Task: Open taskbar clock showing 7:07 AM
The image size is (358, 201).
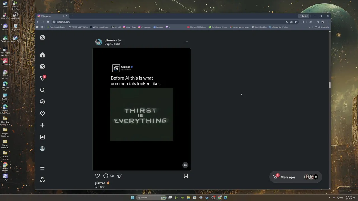Action: click(349, 198)
